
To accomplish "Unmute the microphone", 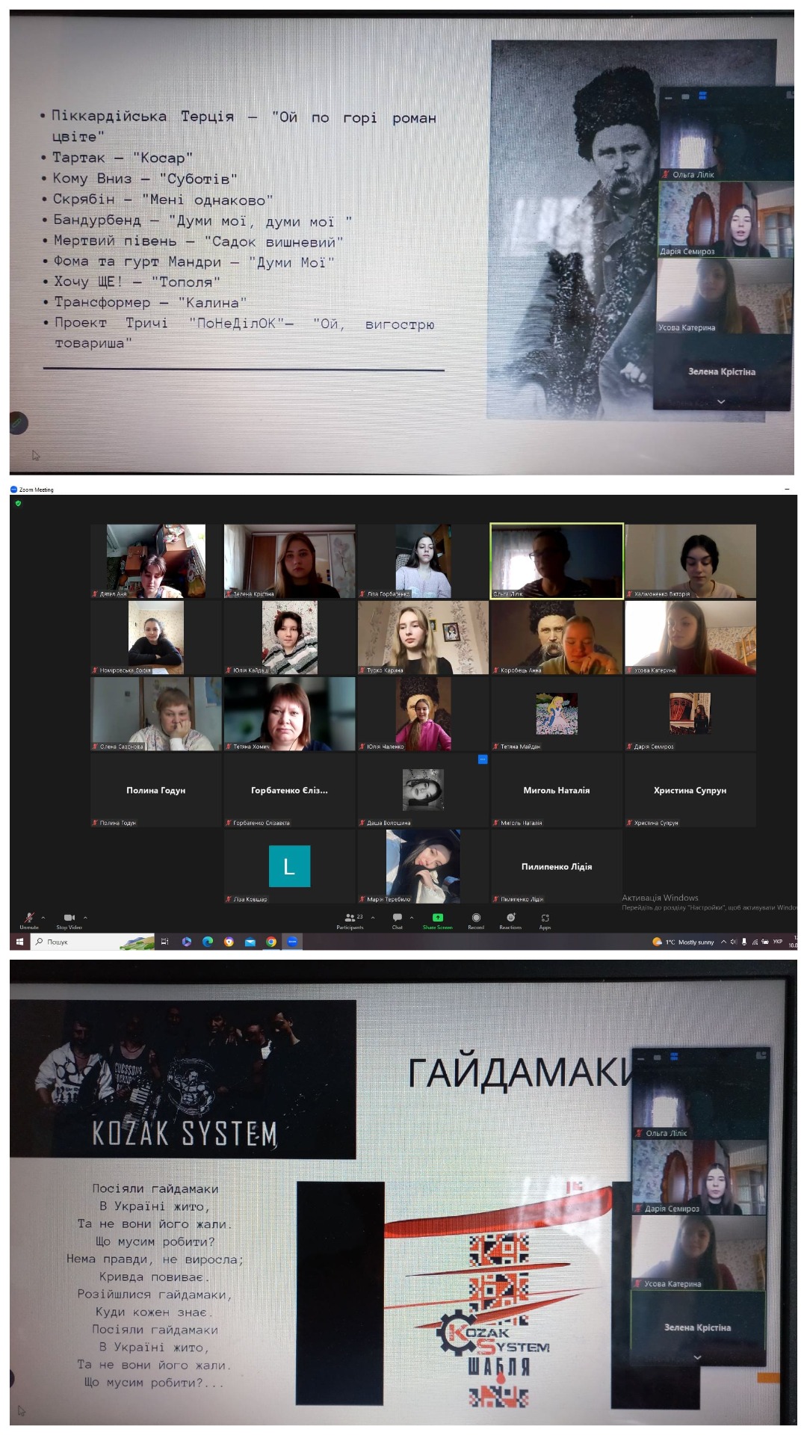I will pos(29,919).
